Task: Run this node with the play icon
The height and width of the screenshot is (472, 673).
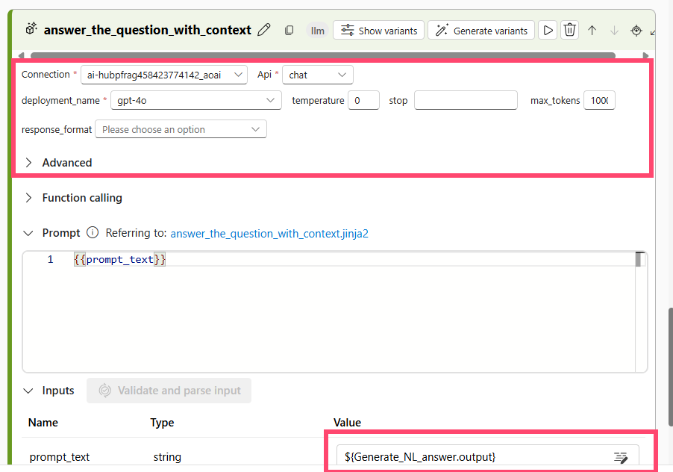Action: [x=548, y=31]
